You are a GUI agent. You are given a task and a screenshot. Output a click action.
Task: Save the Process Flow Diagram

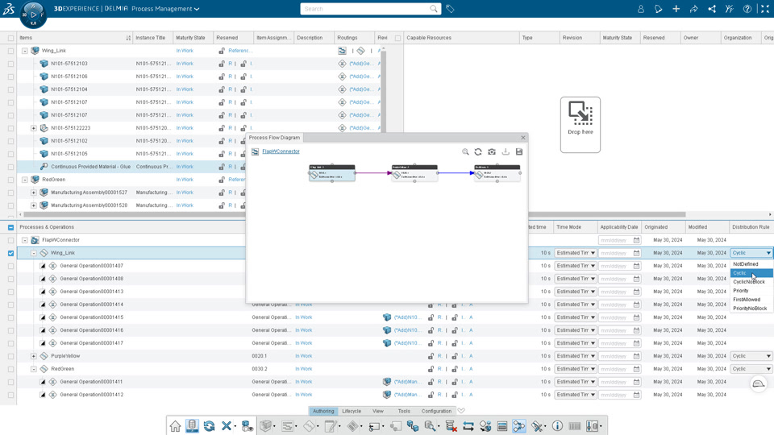tap(518, 152)
